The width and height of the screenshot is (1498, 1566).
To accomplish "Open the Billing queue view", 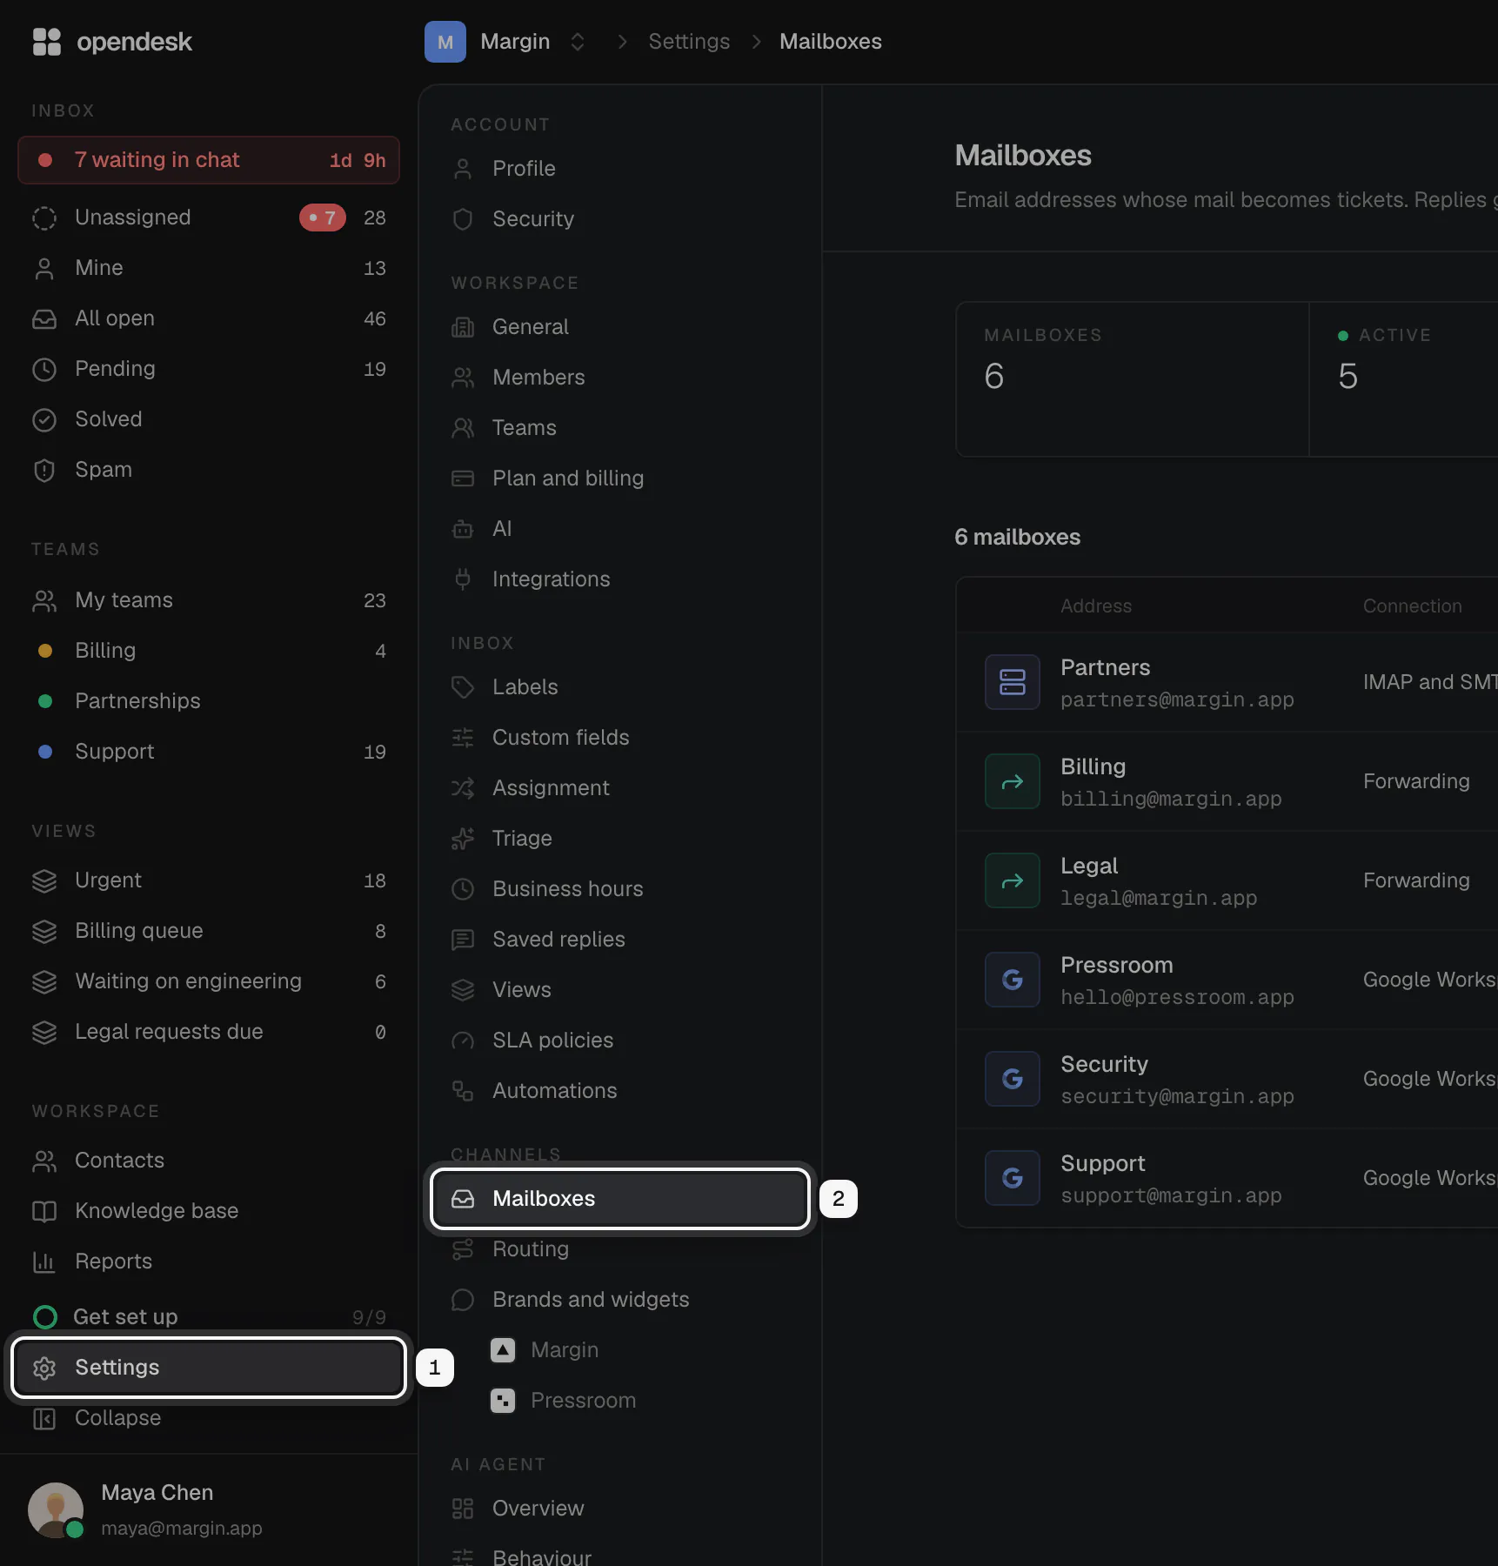I will (209, 931).
